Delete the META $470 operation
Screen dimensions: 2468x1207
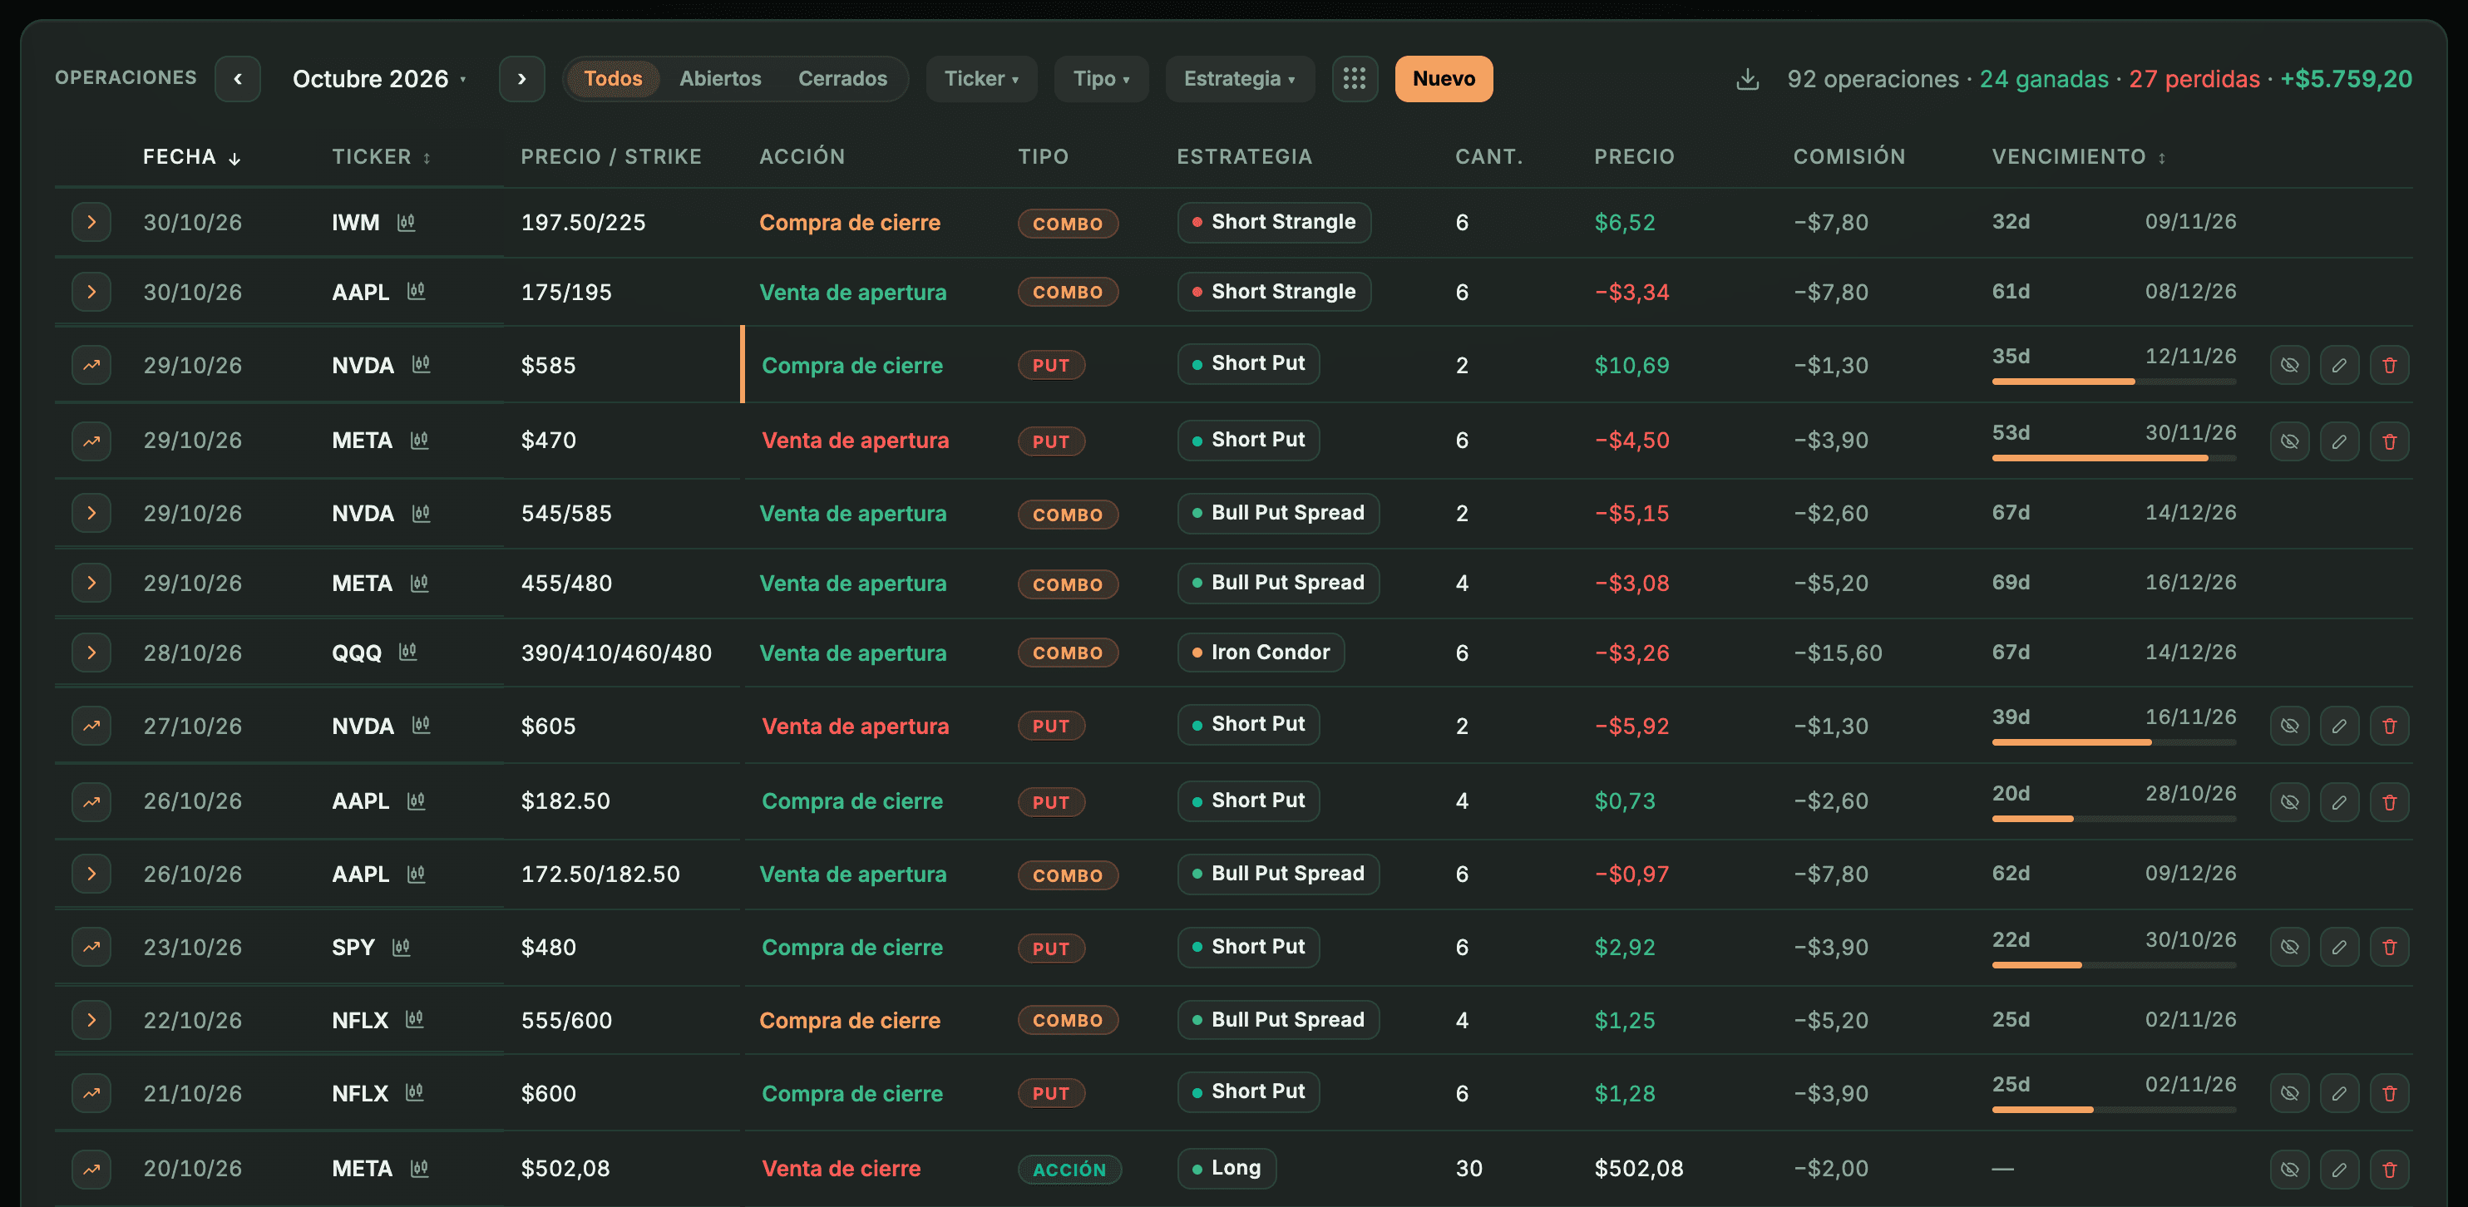(2390, 441)
